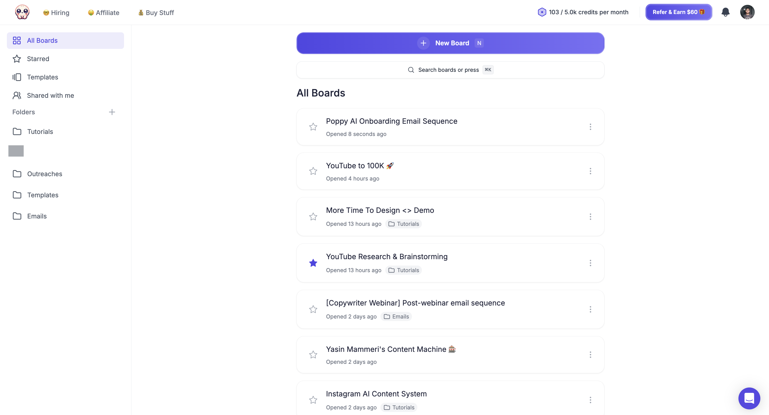Open options menu for More Time To Design board

[590, 217]
